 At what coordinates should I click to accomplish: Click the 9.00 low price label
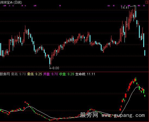pyautogui.click(x=56, y=68)
